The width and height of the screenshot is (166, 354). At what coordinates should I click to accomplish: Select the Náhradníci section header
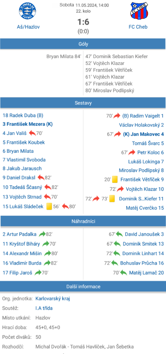click(x=83, y=221)
